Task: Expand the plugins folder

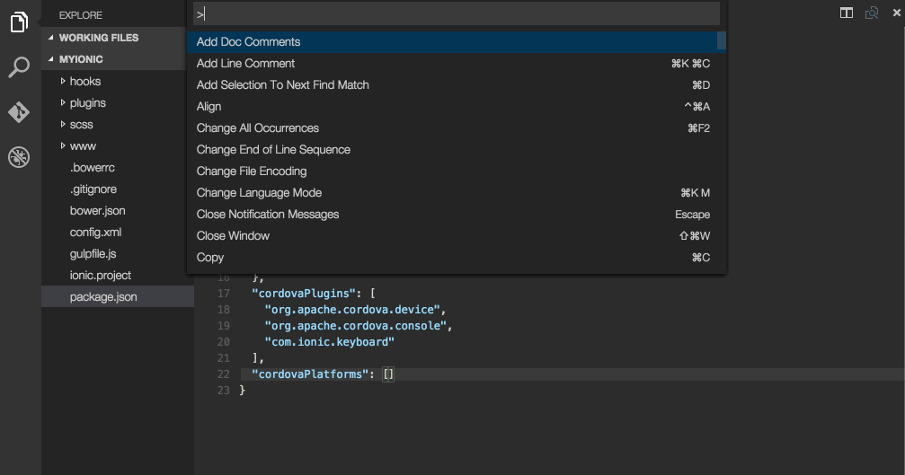Action: [x=87, y=102]
